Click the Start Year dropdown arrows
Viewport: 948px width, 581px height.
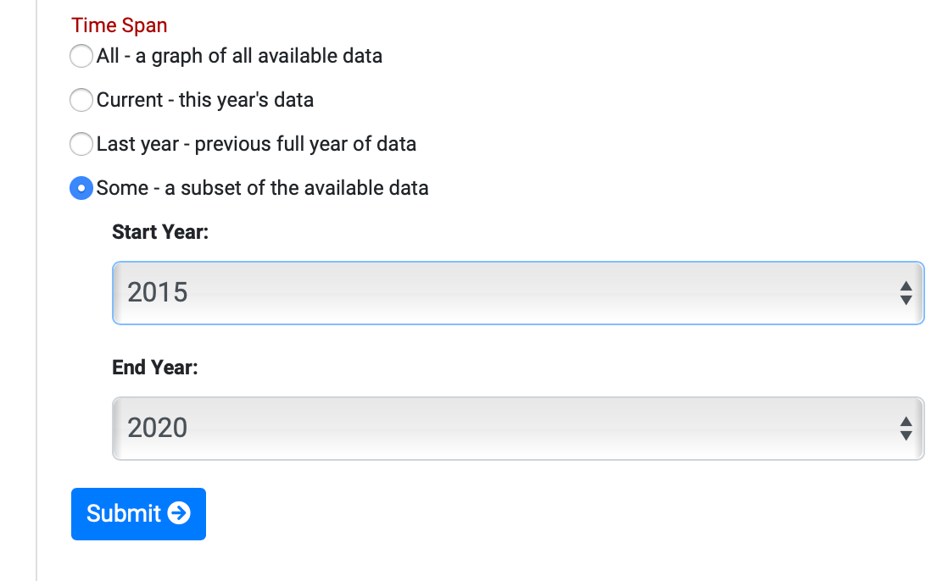906,293
